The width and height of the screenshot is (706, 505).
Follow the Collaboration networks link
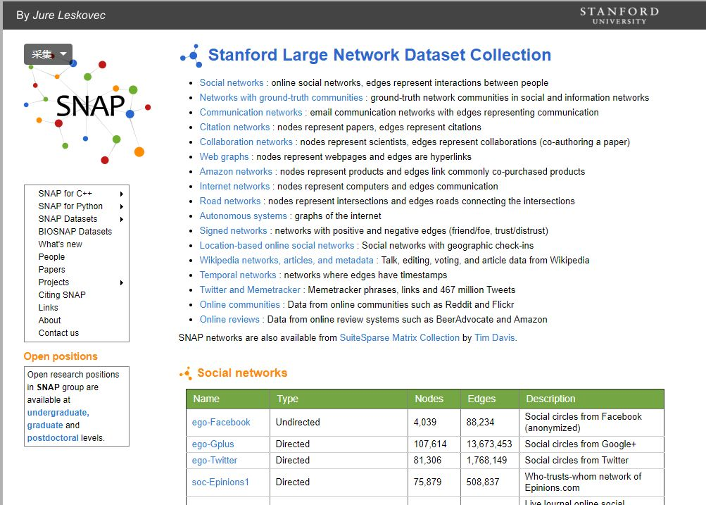click(246, 142)
